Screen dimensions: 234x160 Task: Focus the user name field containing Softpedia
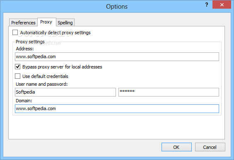(65, 92)
